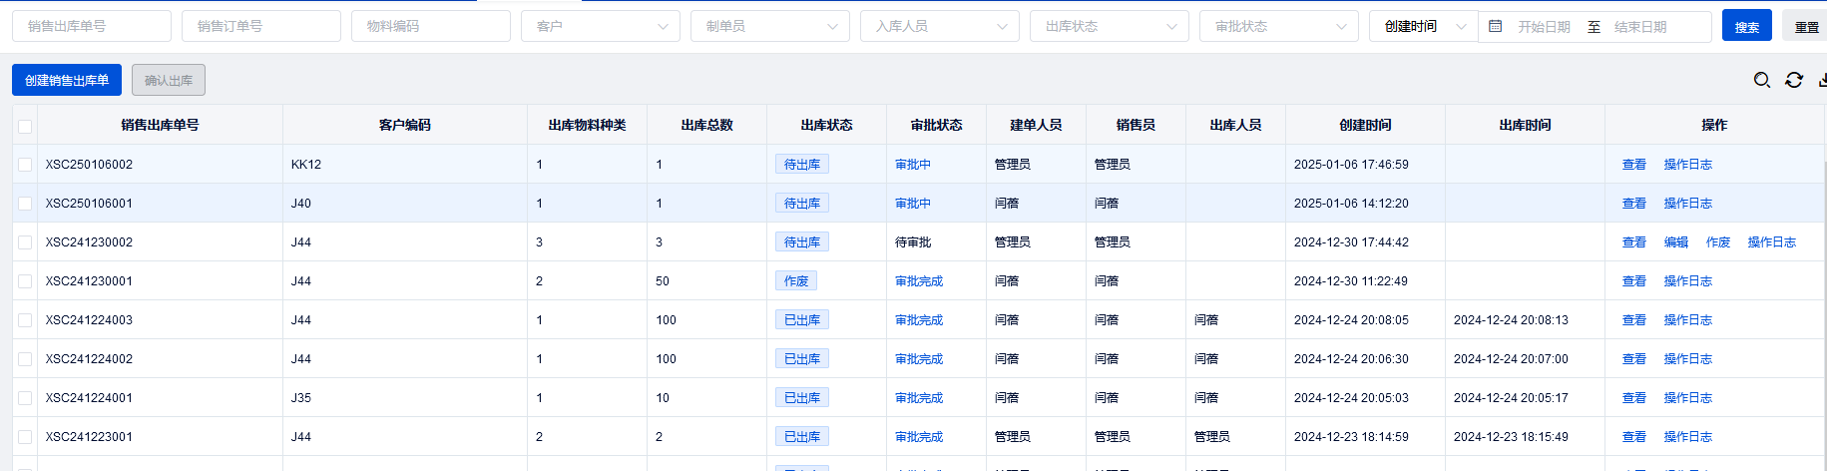Click 编辑 link for XSC241230002

pyautogui.click(x=1676, y=242)
